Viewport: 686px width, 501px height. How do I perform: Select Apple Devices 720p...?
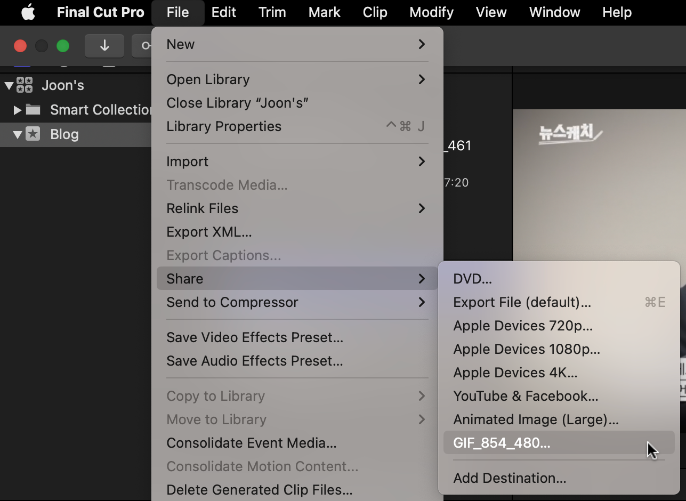(x=559, y=326)
